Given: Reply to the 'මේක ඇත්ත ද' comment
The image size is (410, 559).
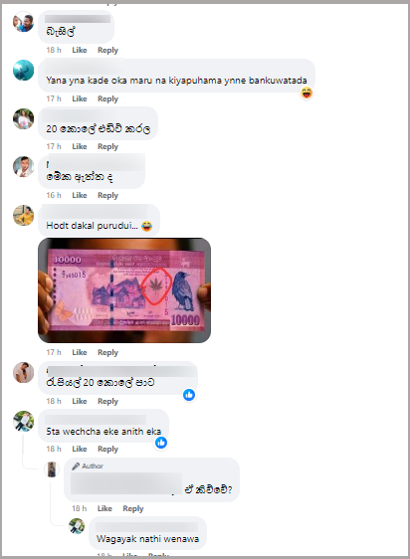Looking at the screenshot, I should click(x=107, y=195).
